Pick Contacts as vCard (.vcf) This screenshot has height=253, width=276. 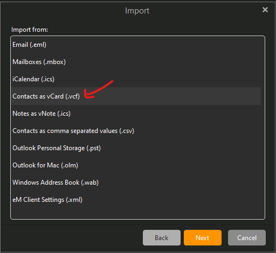pyautogui.click(x=136, y=96)
